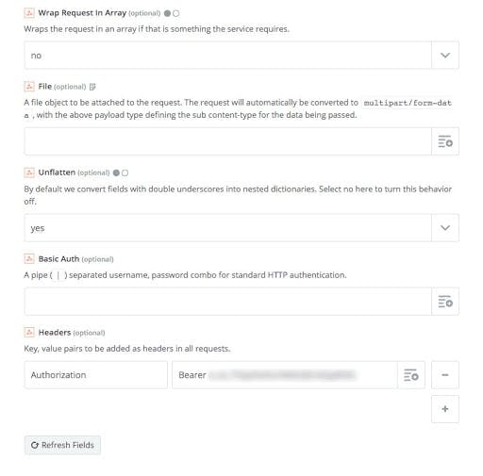Image resolution: width=483 pixels, height=476 pixels.
Task: Open insert-data picker for File field
Action: point(445,141)
